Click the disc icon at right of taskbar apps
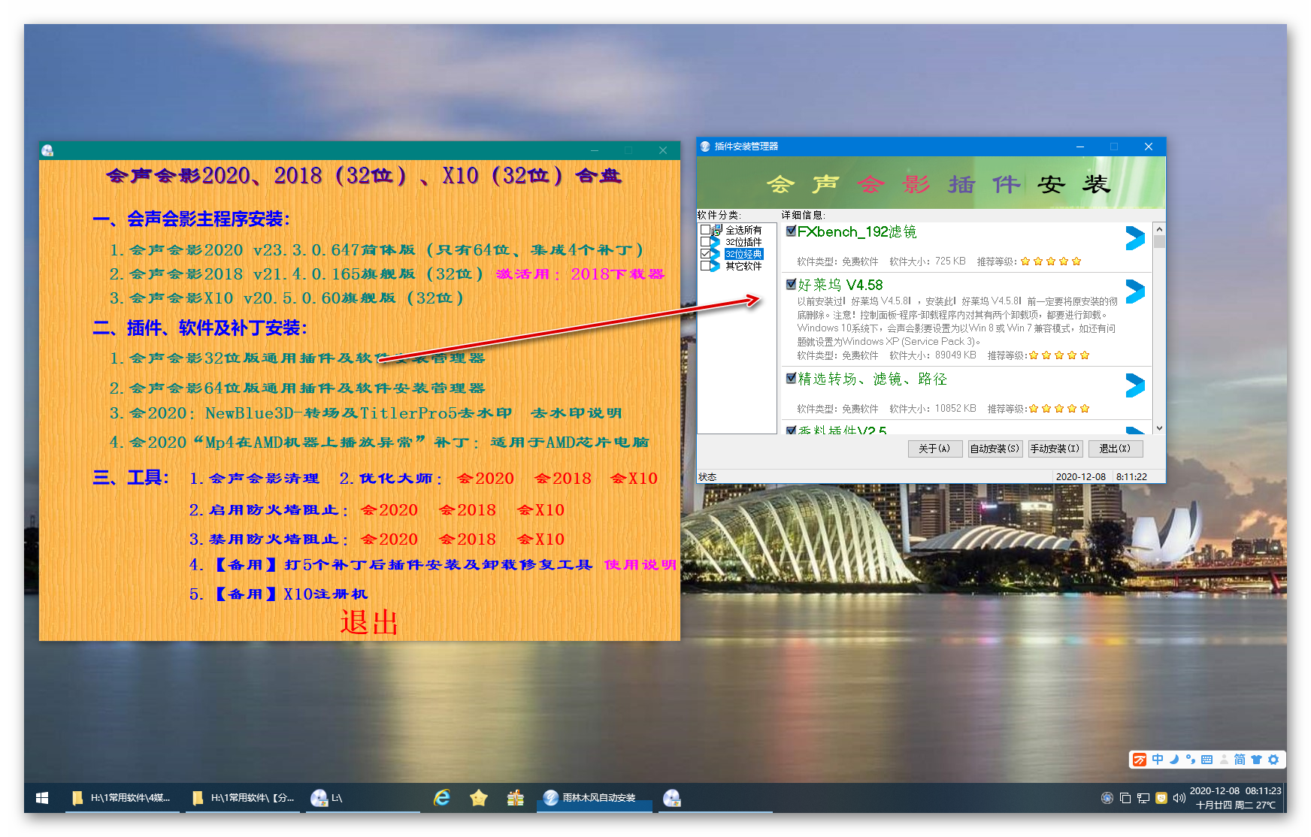This screenshot has width=1311, height=837. [x=672, y=798]
